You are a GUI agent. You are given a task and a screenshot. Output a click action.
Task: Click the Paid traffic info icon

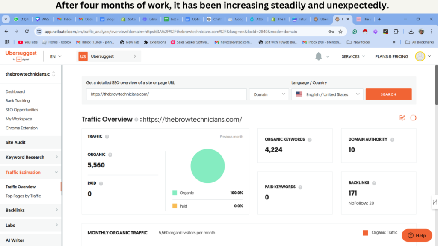click(101, 183)
